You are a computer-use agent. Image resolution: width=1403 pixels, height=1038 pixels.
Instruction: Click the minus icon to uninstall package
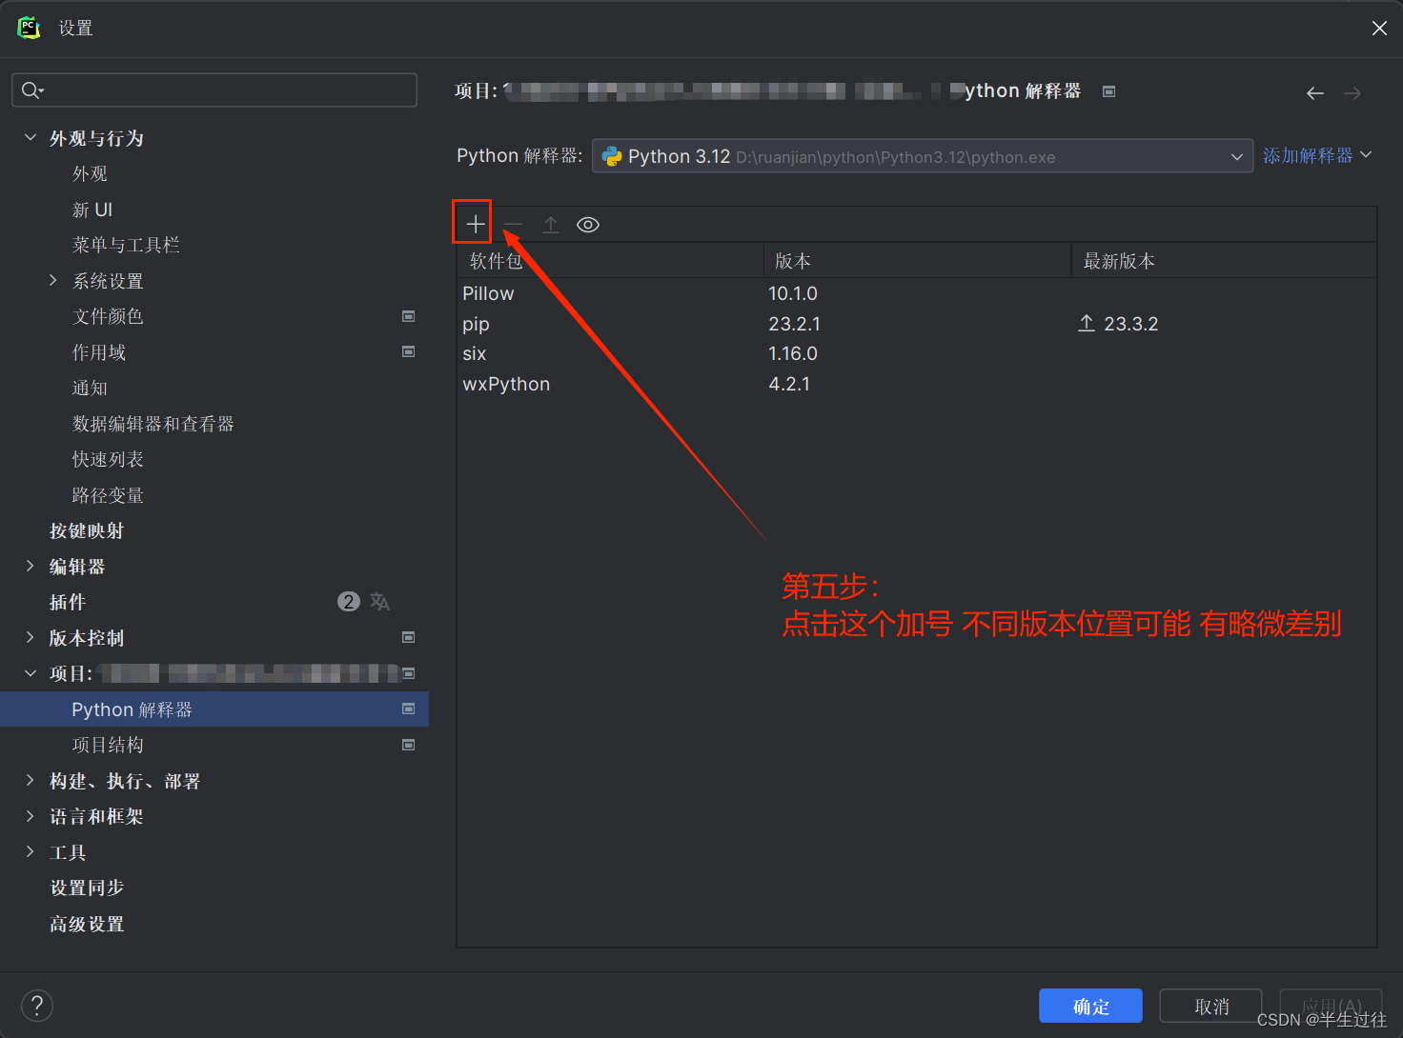(513, 225)
